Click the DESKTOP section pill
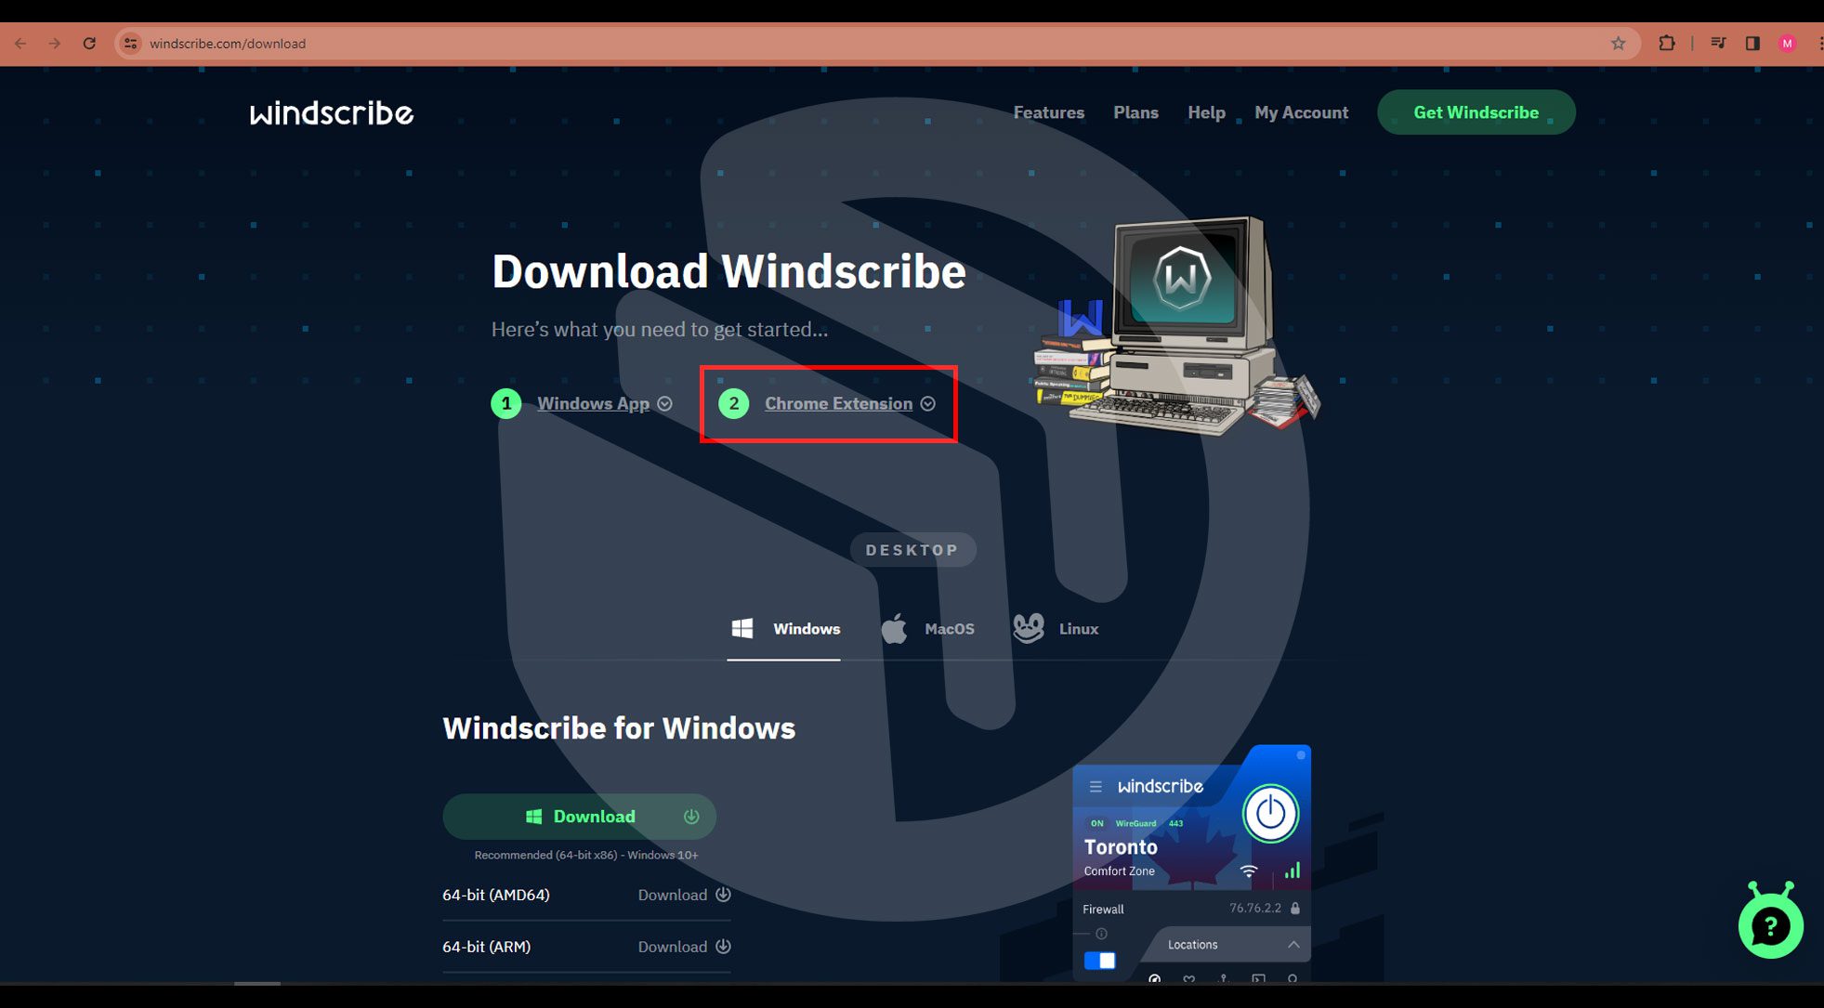The image size is (1824, 1008). click(x=912, y=550)
